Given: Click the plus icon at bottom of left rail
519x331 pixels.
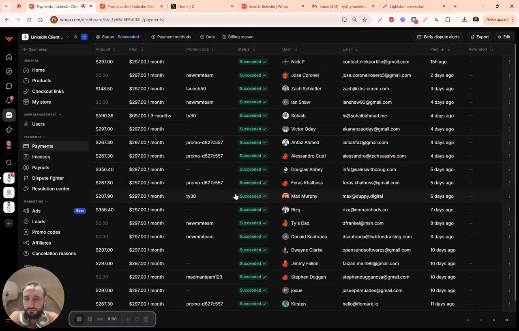Looking at the screenshot, I should point(9,223).
